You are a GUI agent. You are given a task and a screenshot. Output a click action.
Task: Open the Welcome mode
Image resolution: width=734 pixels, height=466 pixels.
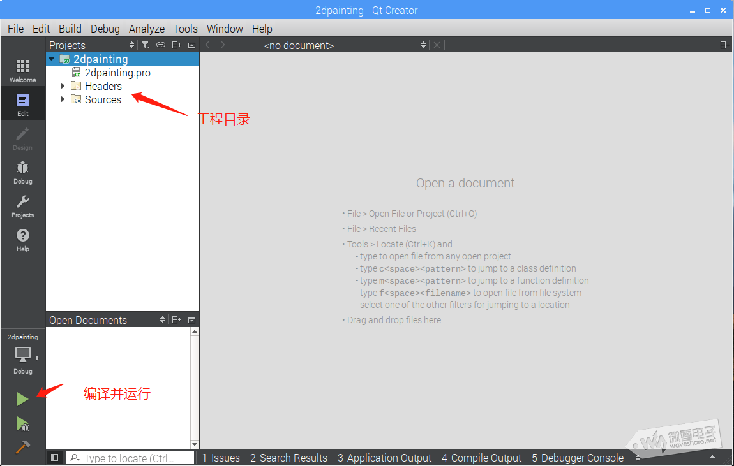coord(22,71)
